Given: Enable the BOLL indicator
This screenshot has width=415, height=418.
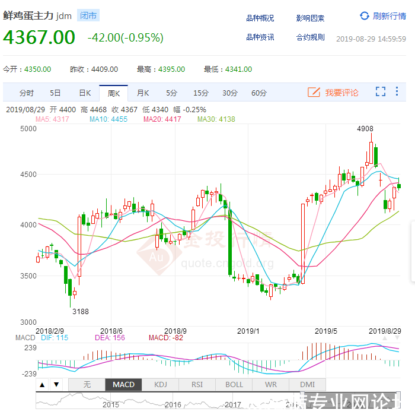Looking at the screenshot, I should [x=234, y=385].
